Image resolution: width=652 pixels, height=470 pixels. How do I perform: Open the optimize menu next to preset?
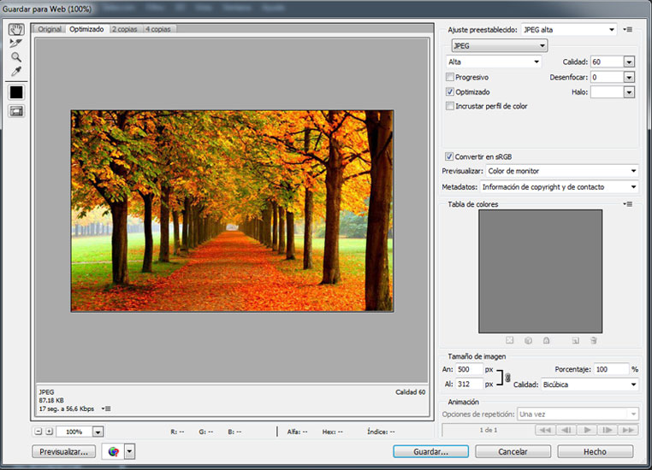click(628, 29)
